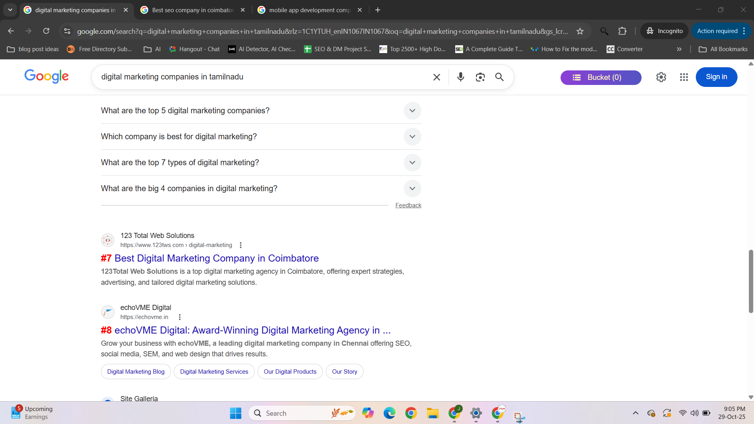Click the Digital Marketing Services sitelink chip

[x=214, y=371]
